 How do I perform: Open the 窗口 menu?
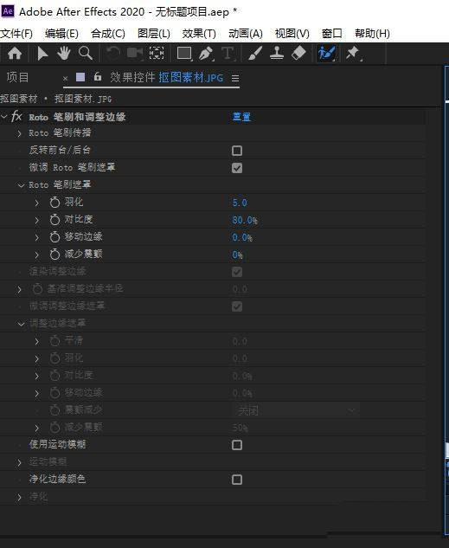[x=331, y=34]
